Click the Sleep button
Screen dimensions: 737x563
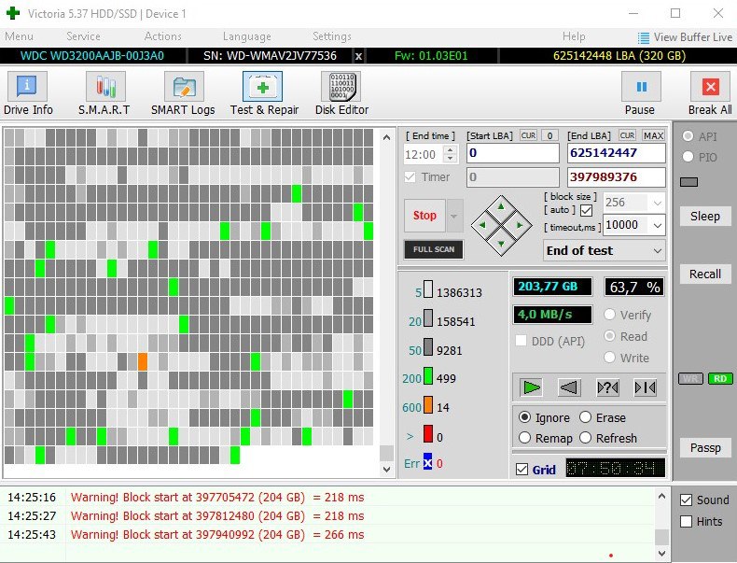[705, 217]
